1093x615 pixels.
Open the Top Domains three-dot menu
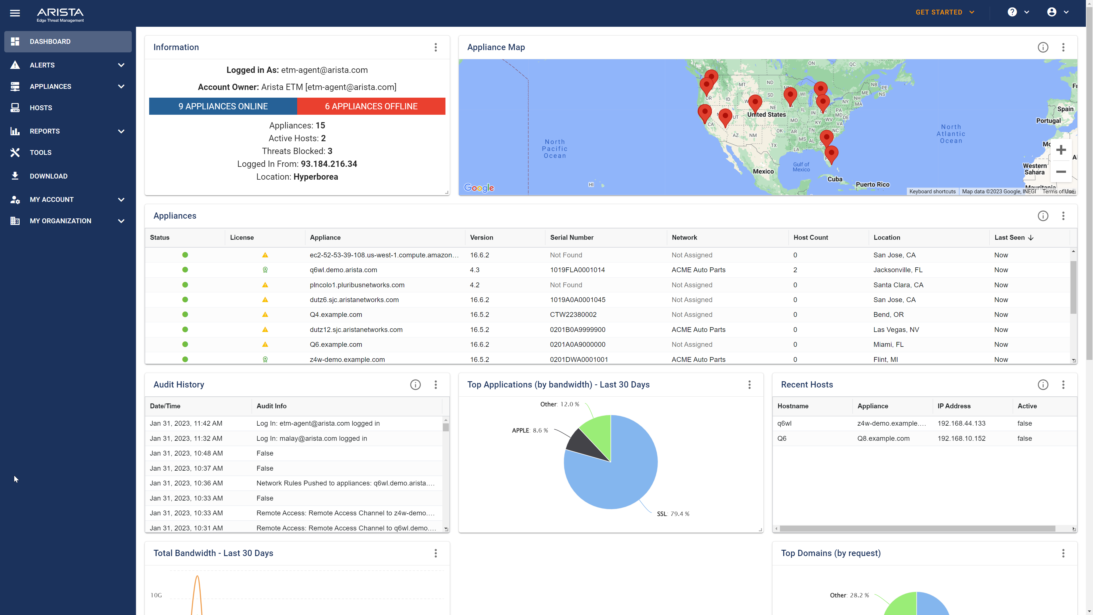tap(1063, 553)
